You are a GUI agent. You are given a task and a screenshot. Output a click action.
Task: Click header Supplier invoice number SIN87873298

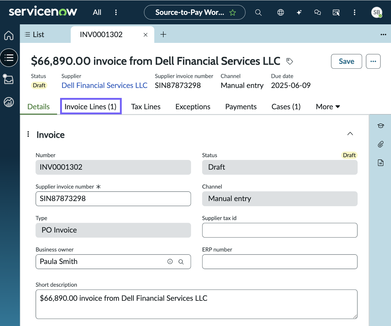(178, 85)
